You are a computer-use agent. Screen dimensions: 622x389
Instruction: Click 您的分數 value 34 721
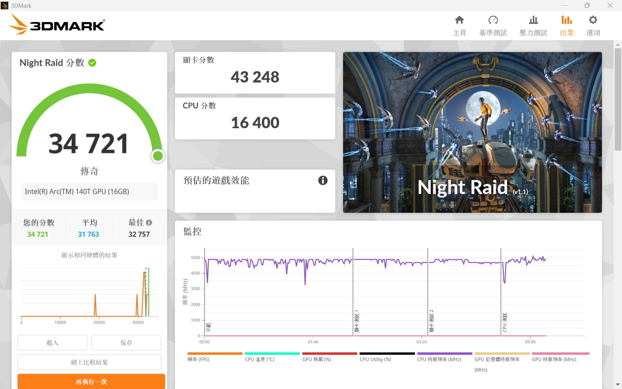point(38,234)
